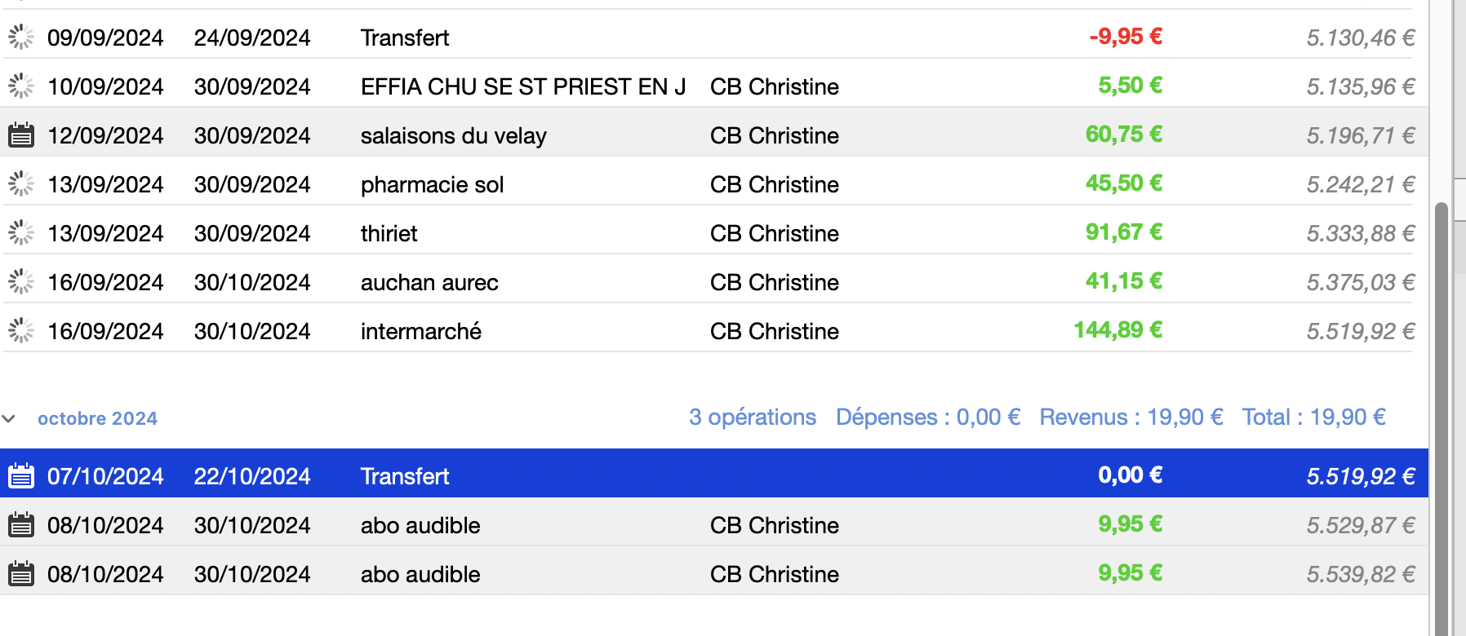Image resolution: width=1466 pixels, height=636 pixels.
Task: Select CB Christine on thiriet row
Action: point(774,233)
